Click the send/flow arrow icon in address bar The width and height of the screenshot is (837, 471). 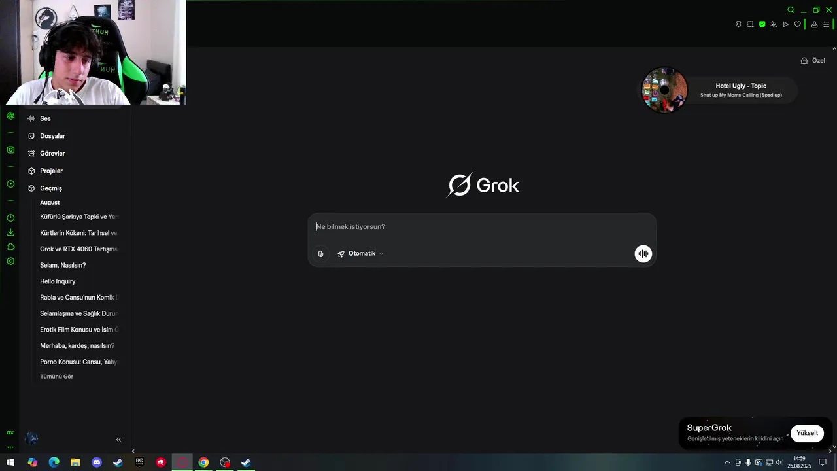point(785,24)
